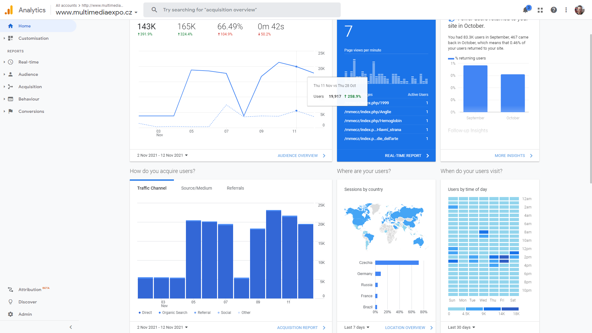This screenshot has height=333, width=592.
Task: Click the help question mark icon
Action: tap(554, 10)
